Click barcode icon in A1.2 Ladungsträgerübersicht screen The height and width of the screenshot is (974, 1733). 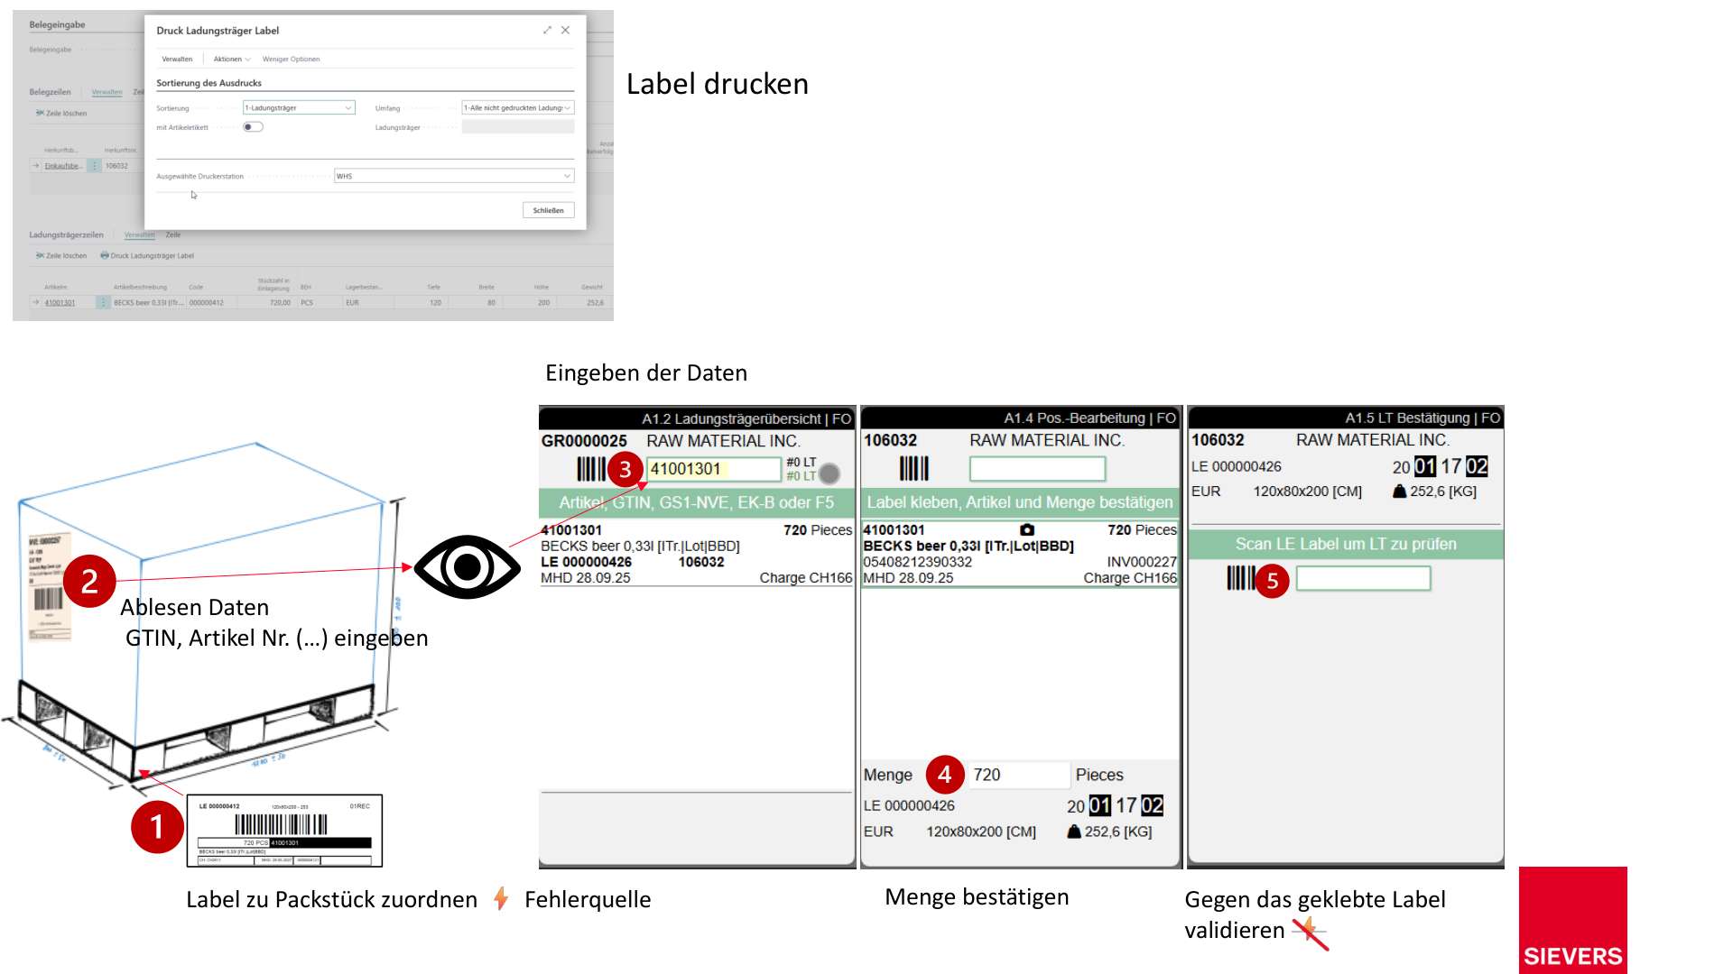click(x=591, y=469)
